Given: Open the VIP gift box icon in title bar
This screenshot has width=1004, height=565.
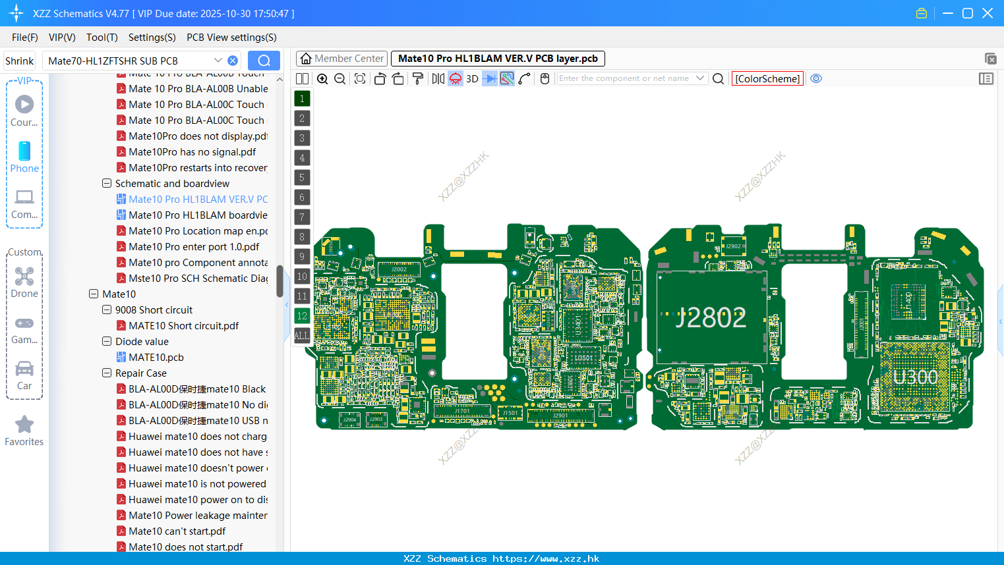Looking at the screenshot, I should point(922,13).
